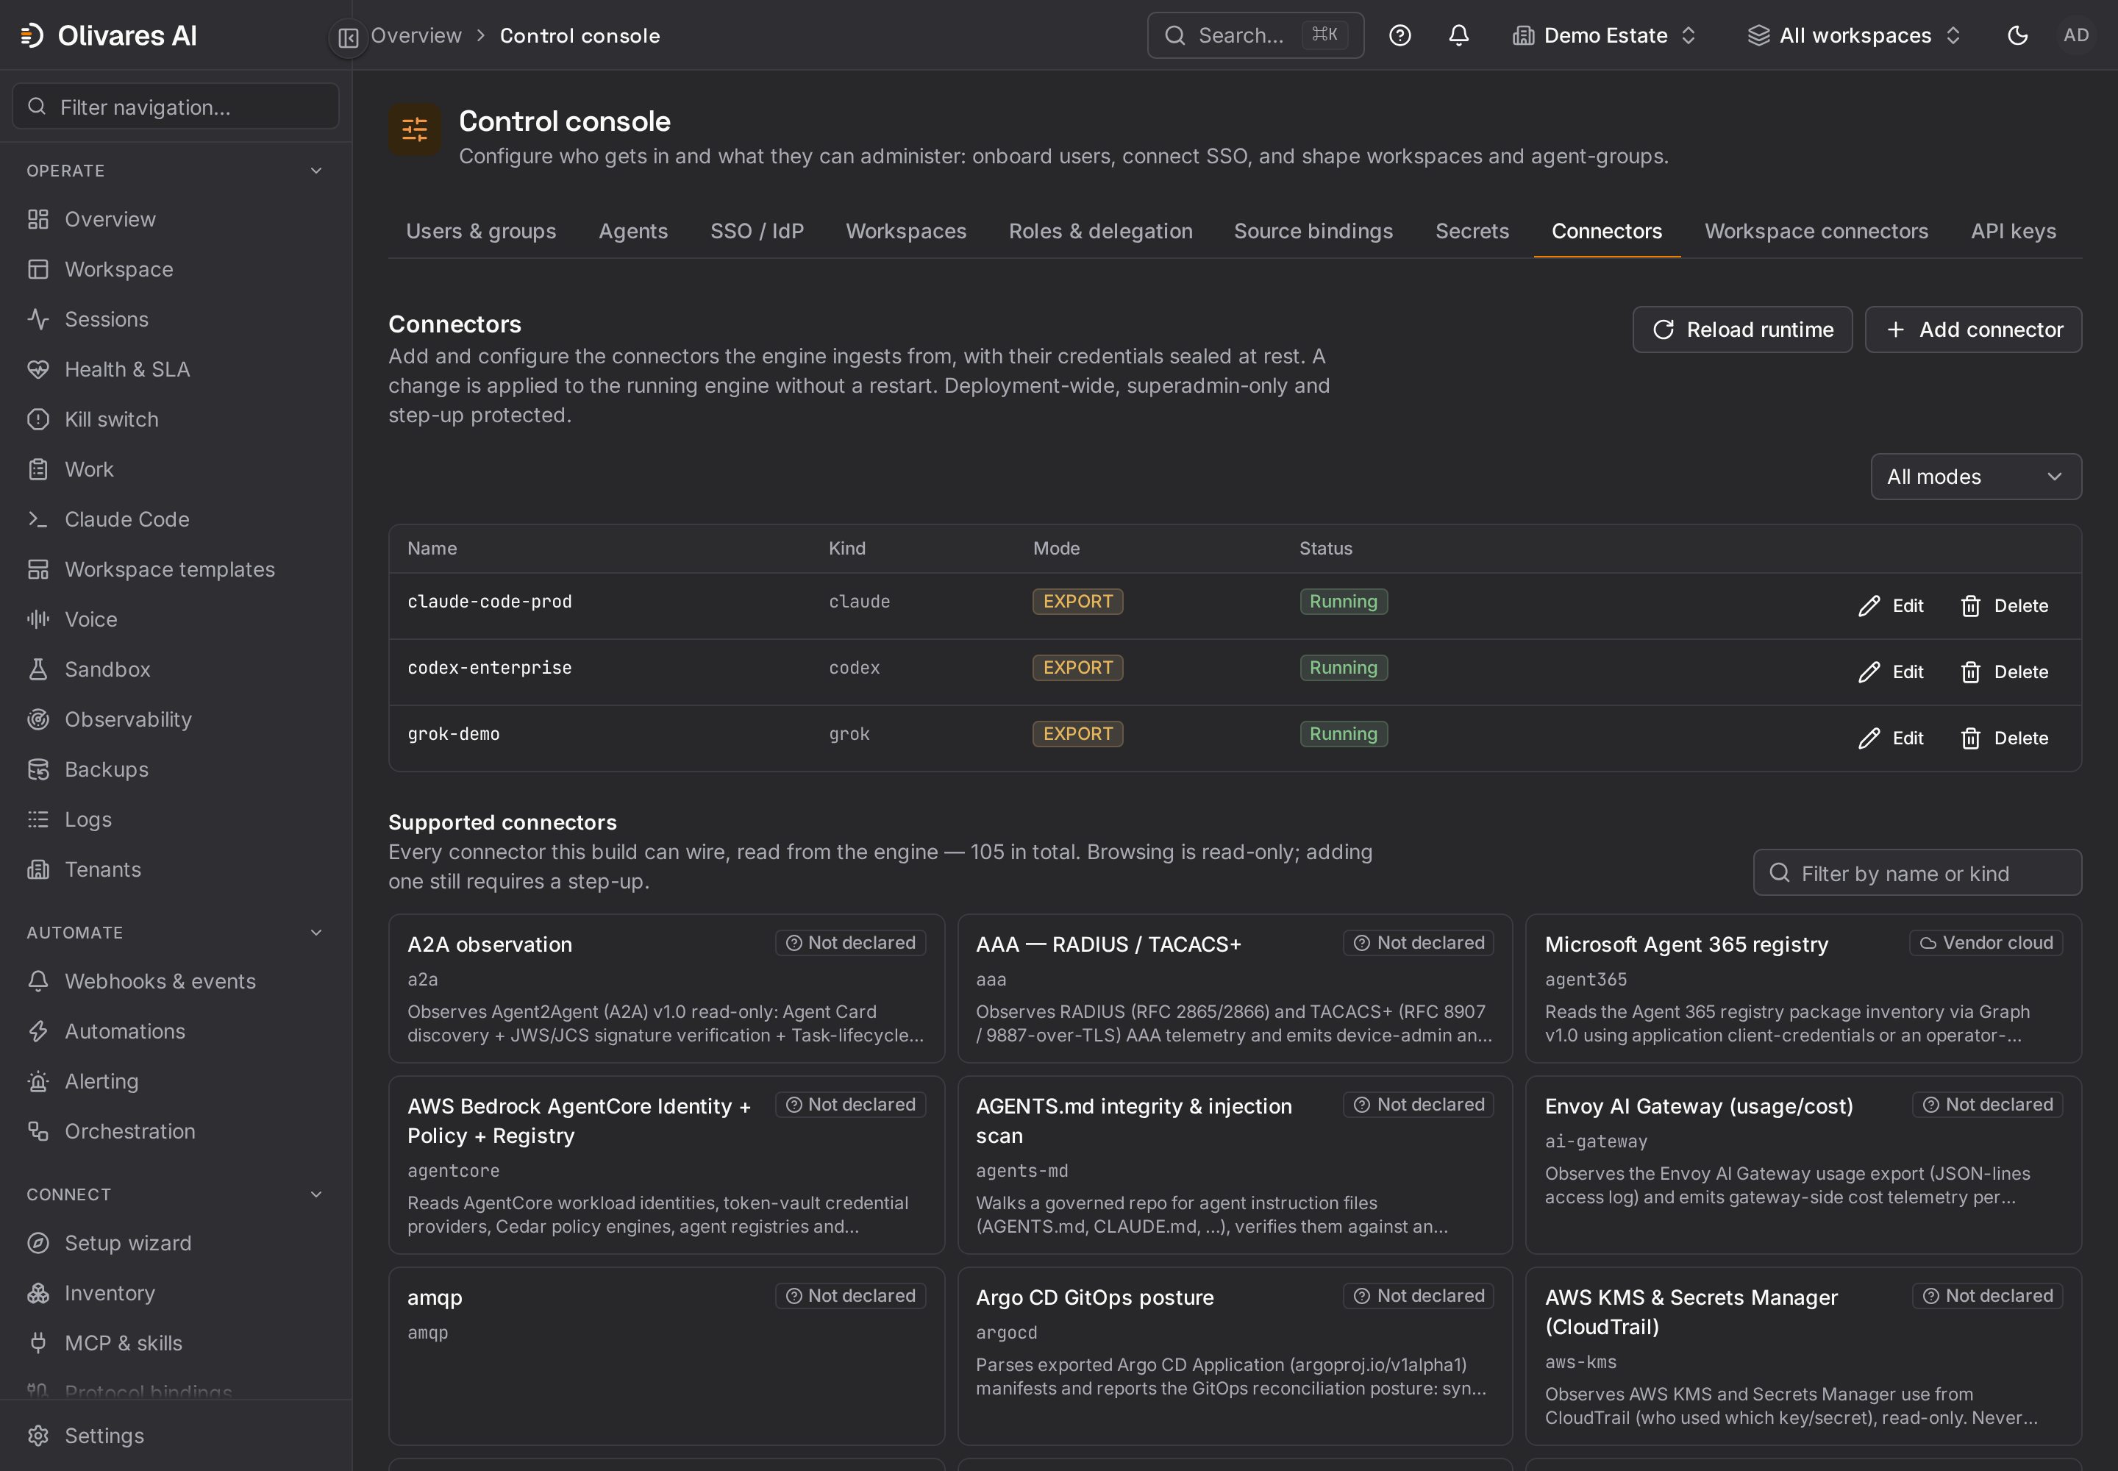Open the Logs page
2118x1471 pixels.
175,819
